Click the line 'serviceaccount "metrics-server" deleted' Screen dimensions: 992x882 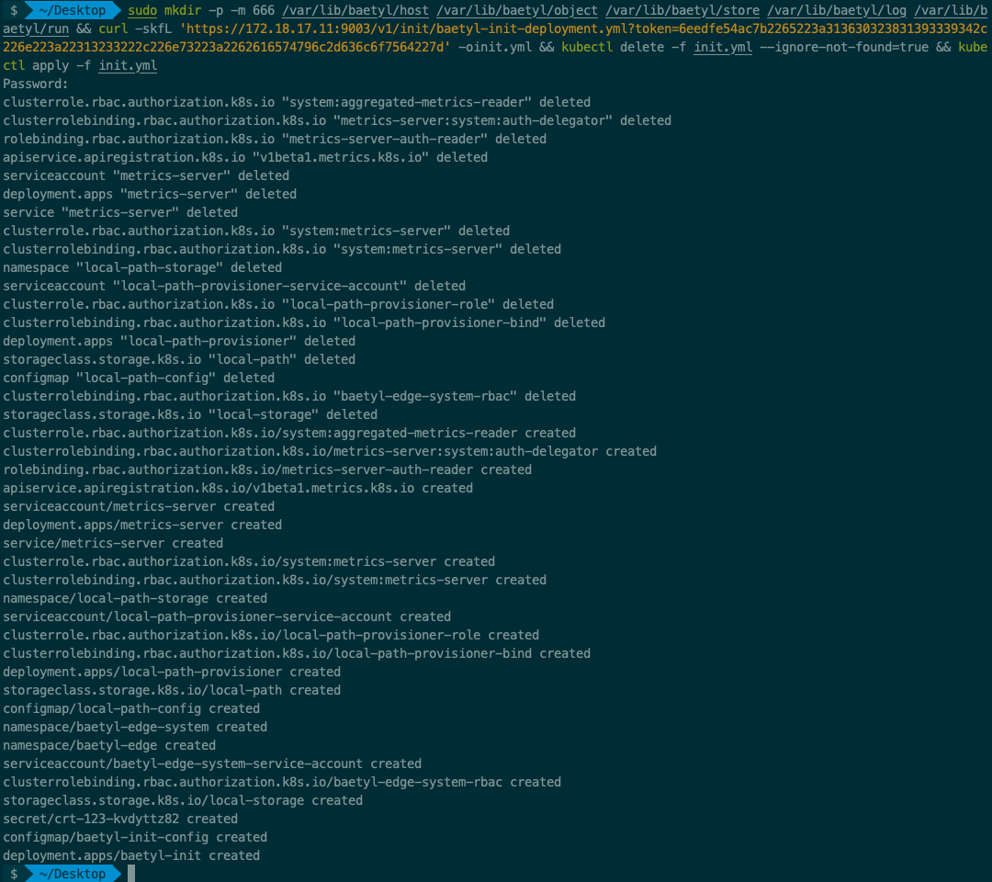[x=146, y=175]
